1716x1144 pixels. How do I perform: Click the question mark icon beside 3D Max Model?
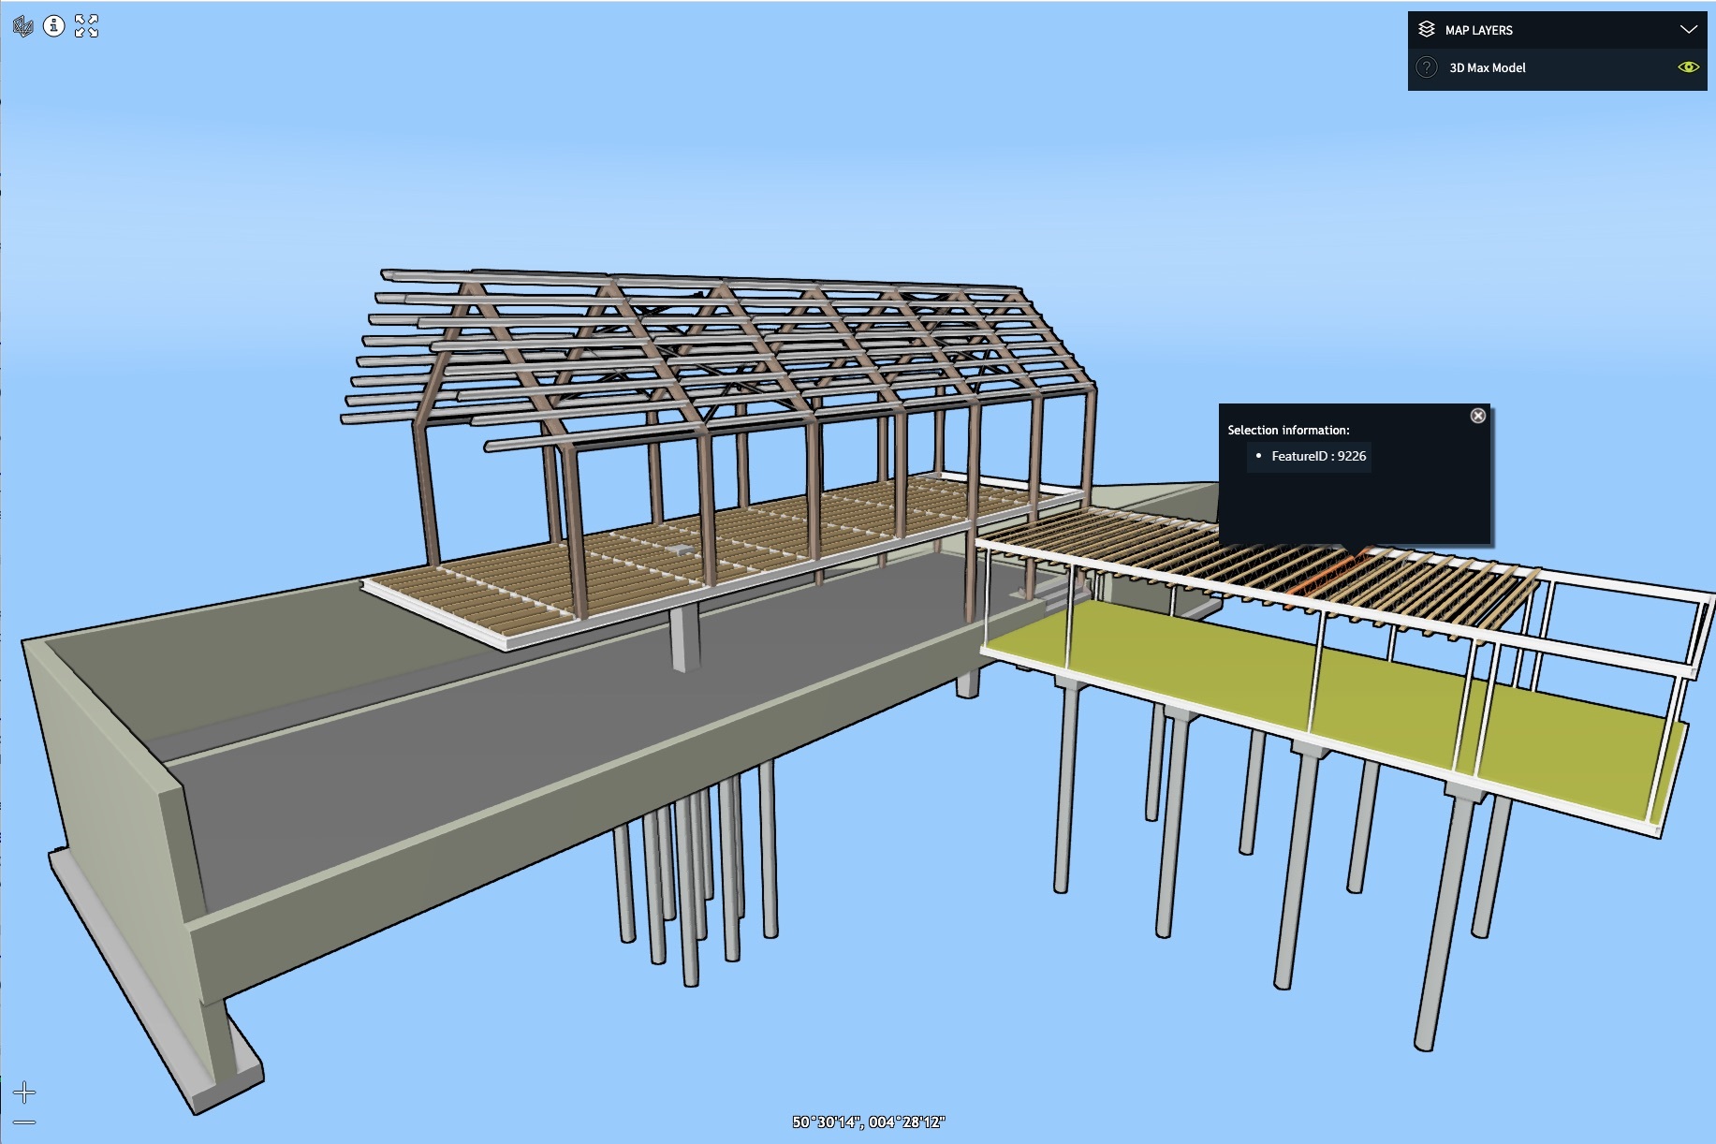1426,67
